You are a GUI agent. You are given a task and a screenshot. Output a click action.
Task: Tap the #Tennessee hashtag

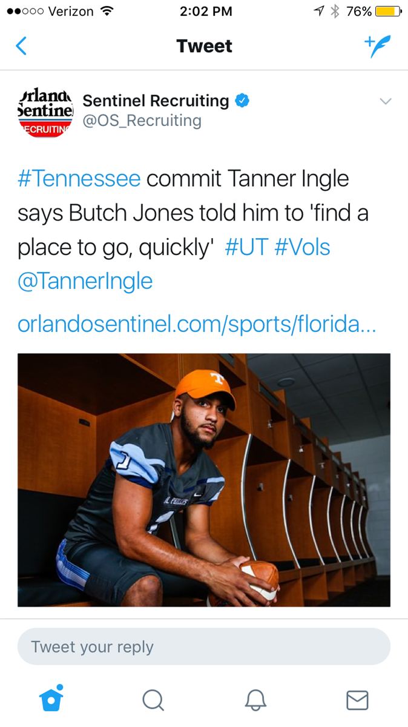[x=79, y=179]
